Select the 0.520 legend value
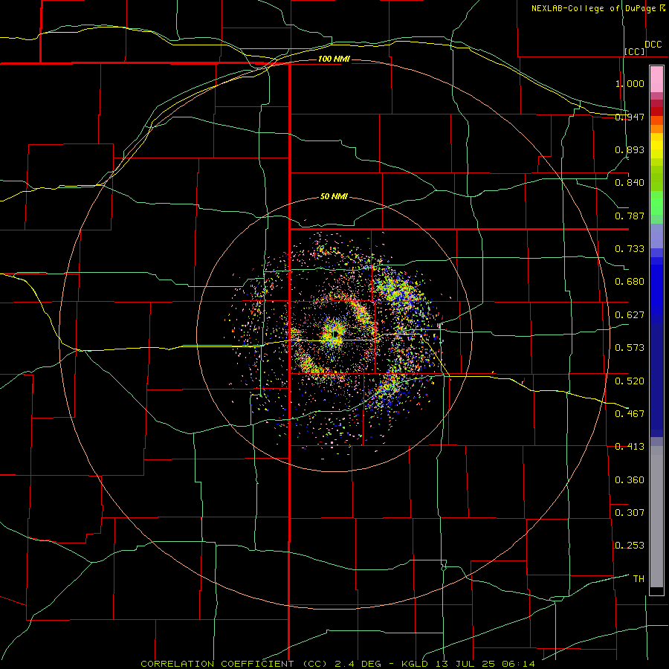The height and width of the screenshot is (669, 669). click(x=630, y=381)
